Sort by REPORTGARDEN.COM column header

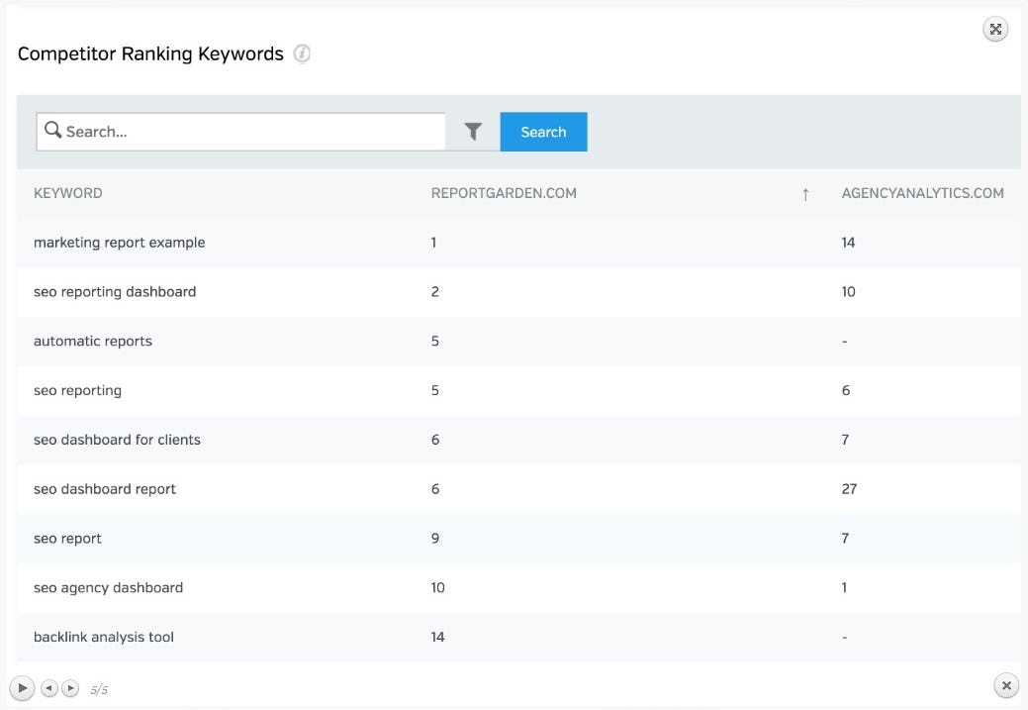[504, 193]
